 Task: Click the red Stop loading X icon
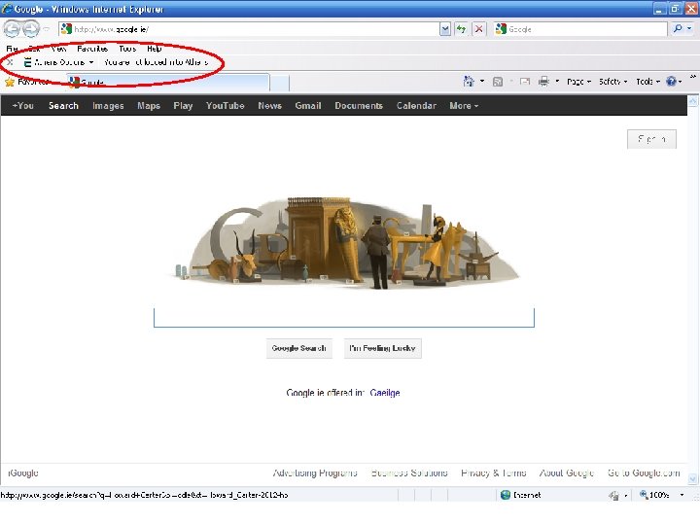478,29
